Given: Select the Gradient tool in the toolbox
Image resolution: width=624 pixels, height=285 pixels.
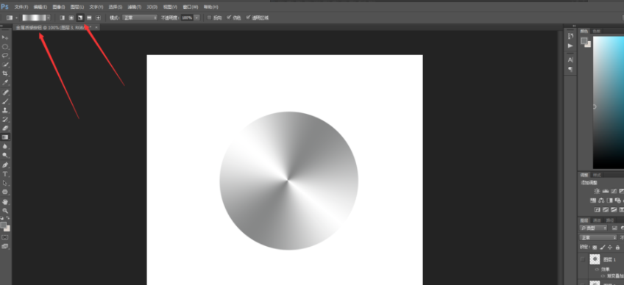Looking at the screenshot, I should click(x=5, y=137).
